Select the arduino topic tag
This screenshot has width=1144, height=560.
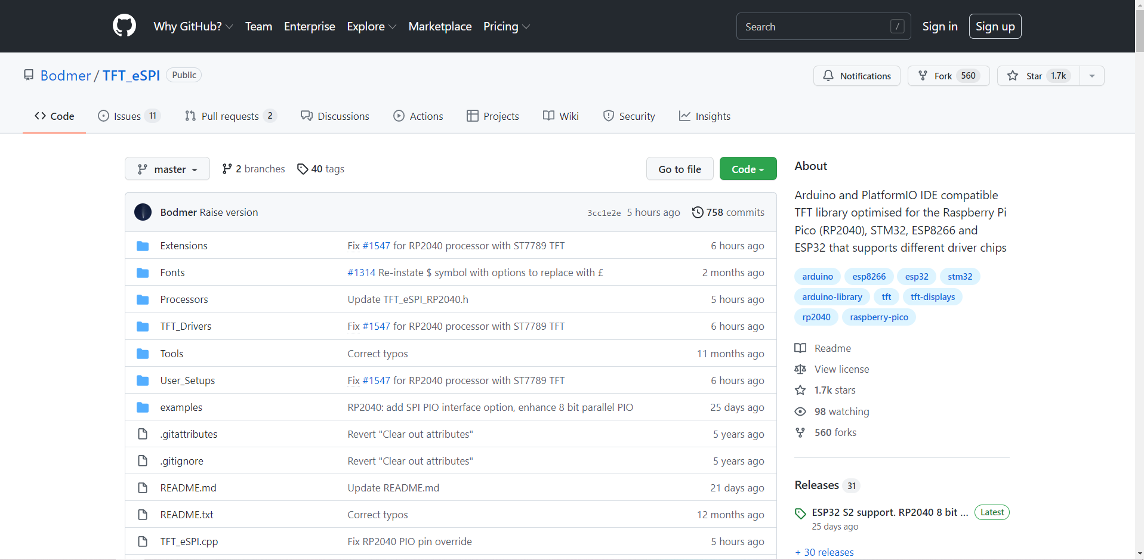pyautogui.click(x=818, y=277)
